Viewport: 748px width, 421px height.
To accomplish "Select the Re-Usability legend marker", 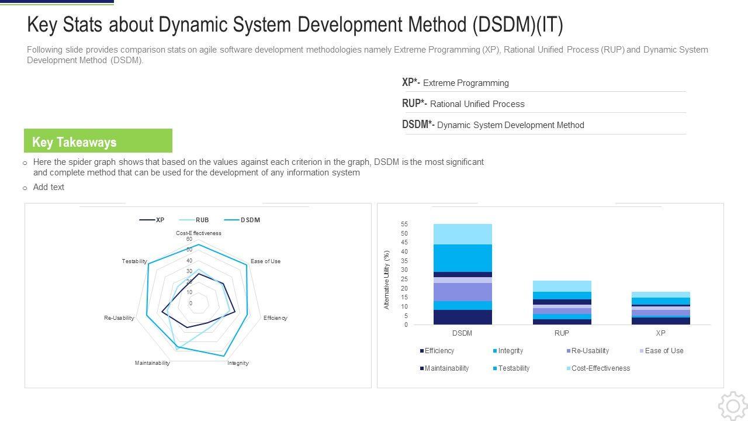I will (x=568, y=351).
